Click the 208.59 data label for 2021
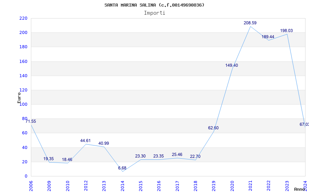Screen dimensions: 309x193 point(250,23)
